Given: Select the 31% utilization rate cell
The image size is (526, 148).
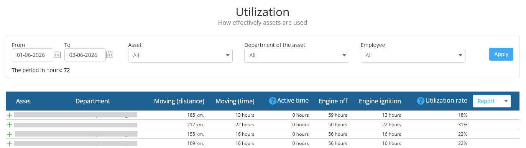Looking at the screenshot, I should [x=462, y=125].
